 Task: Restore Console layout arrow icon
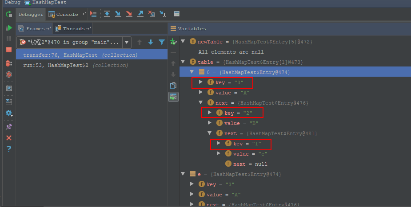[x=84, y=14]
